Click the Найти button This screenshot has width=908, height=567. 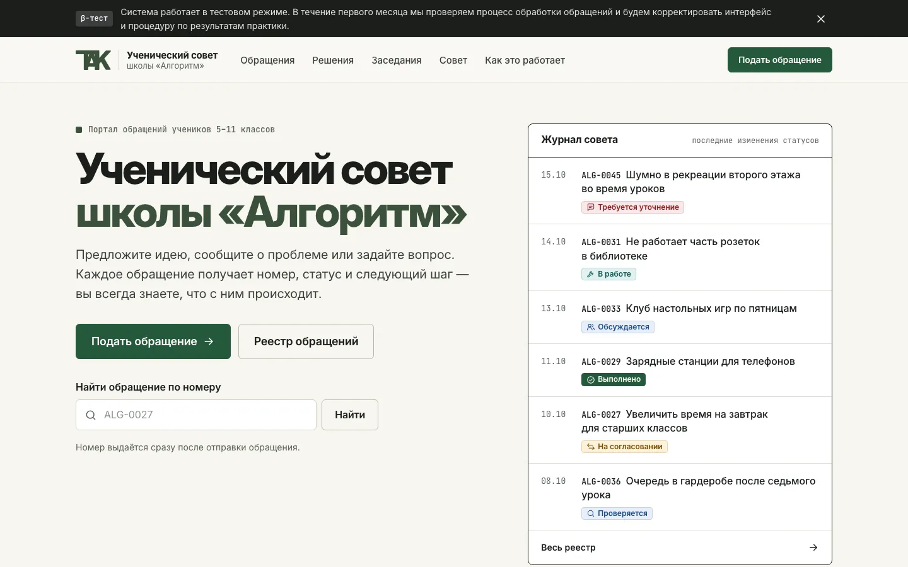pyautogui.click(x=350, y=415)
